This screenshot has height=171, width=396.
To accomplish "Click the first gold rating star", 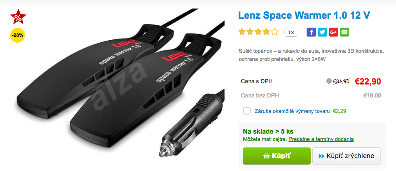I will point(242,32).
